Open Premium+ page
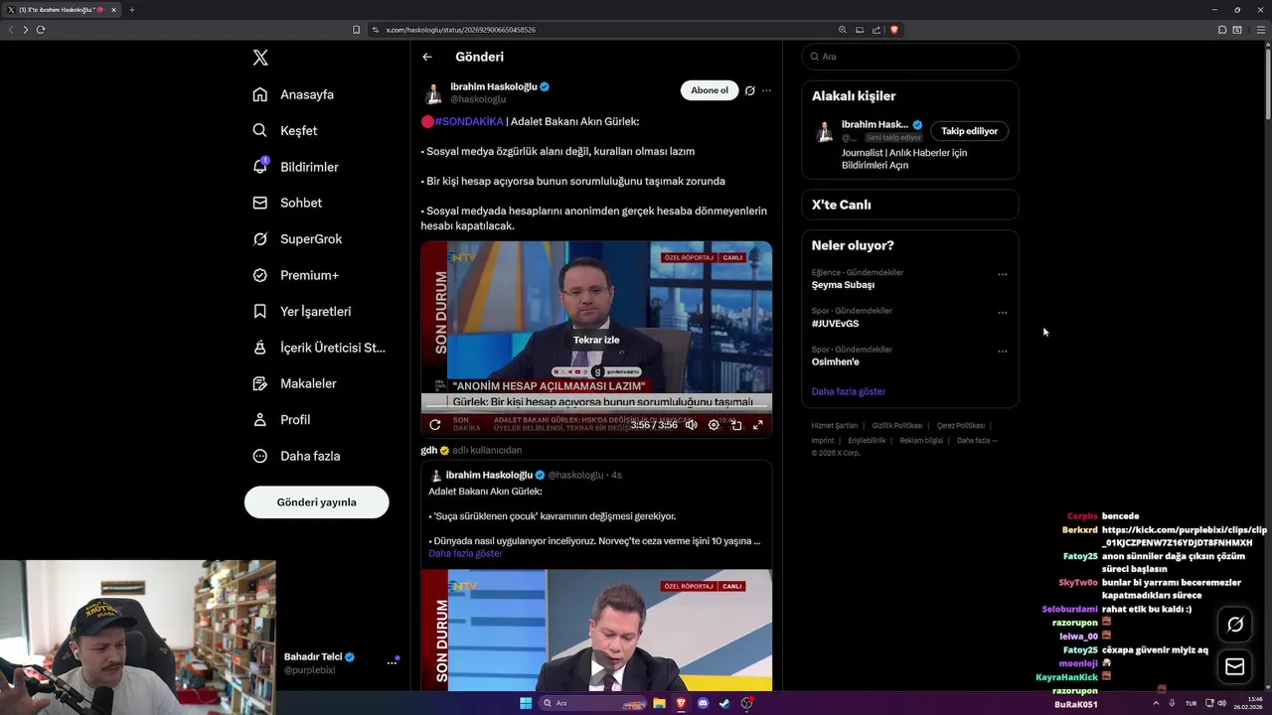 [x=295, y=275]
